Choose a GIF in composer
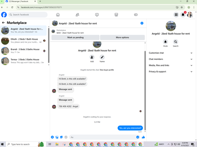197x147 pixels. pos(66,137)
